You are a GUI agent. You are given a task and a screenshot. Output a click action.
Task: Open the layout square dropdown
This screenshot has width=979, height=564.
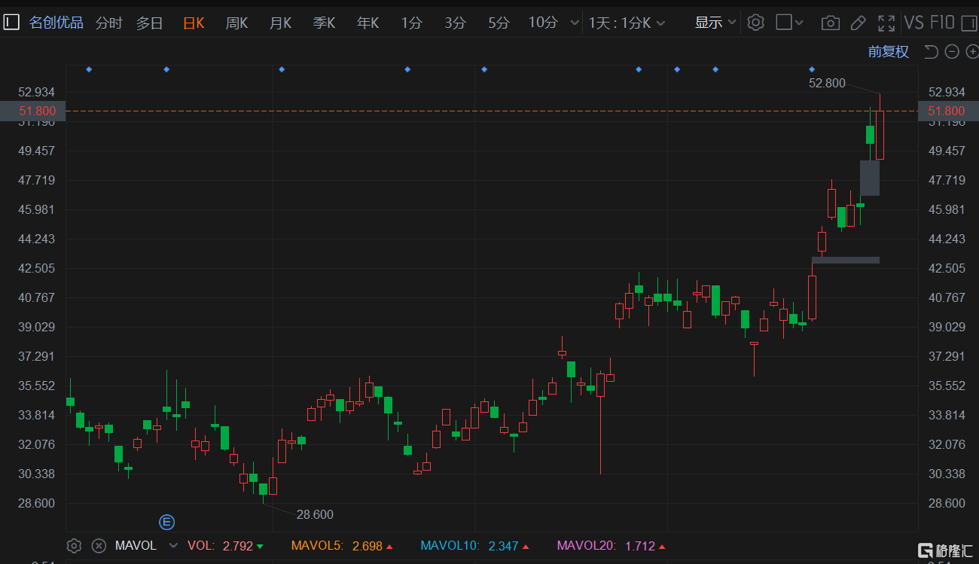click(x=789, y=23)
